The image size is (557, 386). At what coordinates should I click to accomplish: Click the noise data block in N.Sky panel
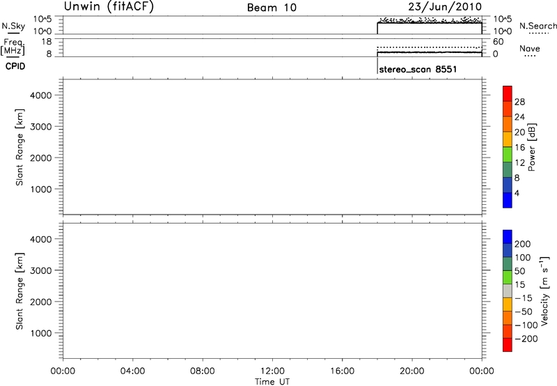430,26
